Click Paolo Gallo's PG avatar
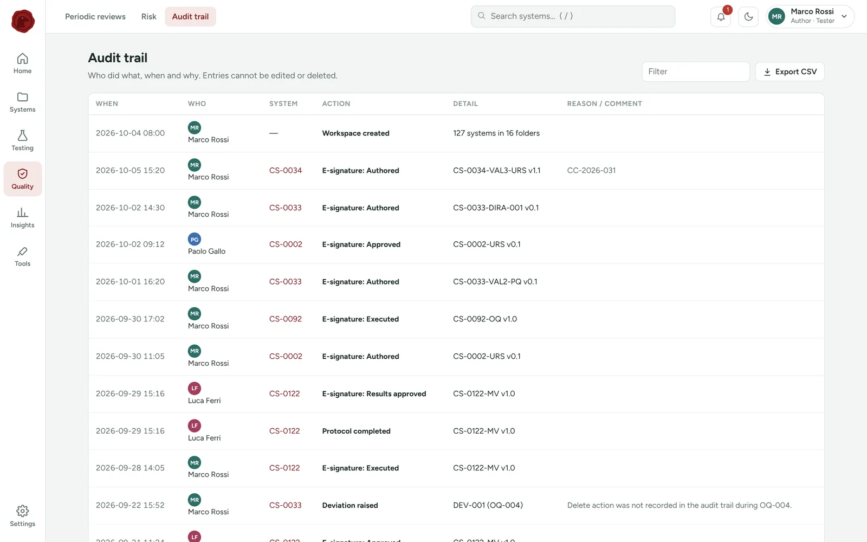This screenshot has width=867, height=542. [x=195, y=239]
